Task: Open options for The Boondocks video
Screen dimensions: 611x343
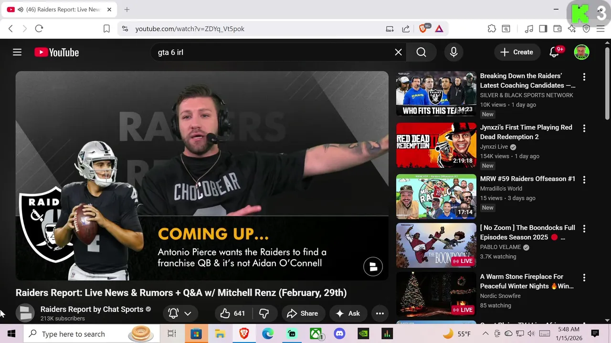Action: (x=584, y=229)
